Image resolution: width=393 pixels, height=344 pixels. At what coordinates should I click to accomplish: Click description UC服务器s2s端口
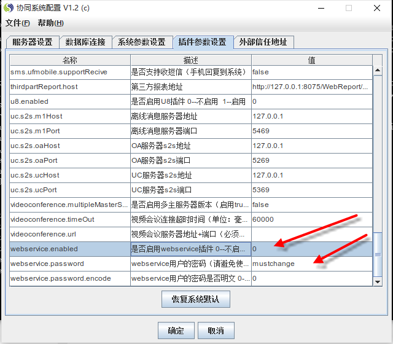point(191,190)
